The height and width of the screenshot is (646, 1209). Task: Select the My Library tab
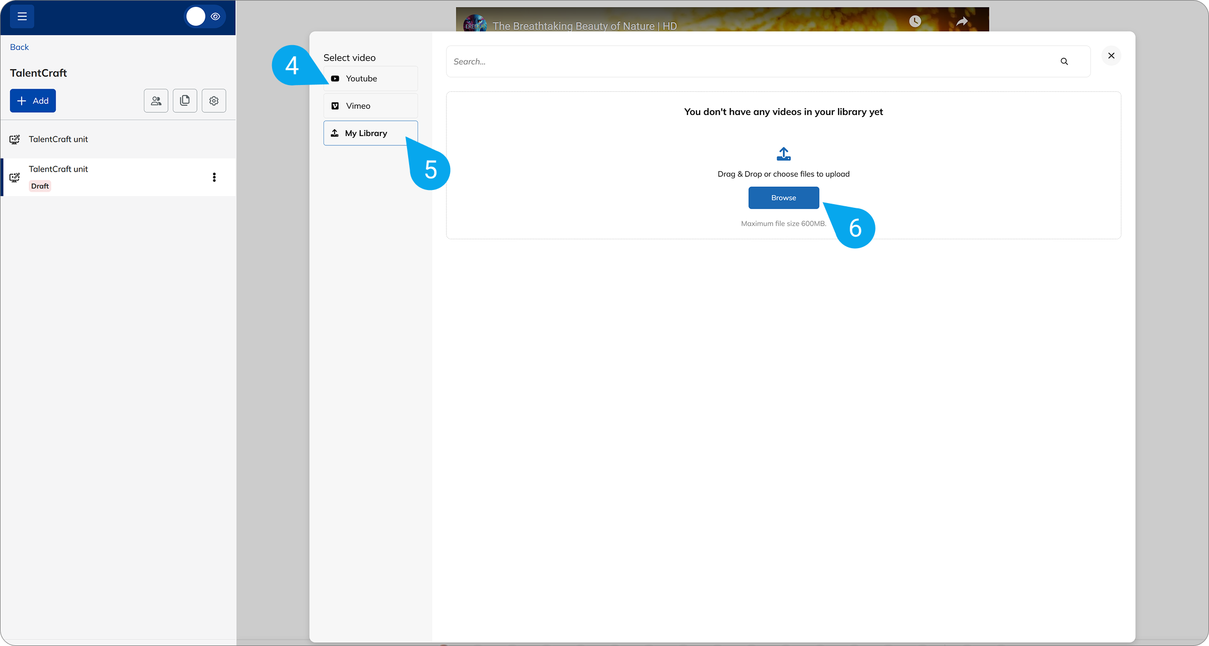coord(370,133)
